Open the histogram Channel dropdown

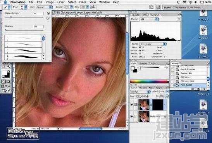pyautogui.click(x=149, y=19)
